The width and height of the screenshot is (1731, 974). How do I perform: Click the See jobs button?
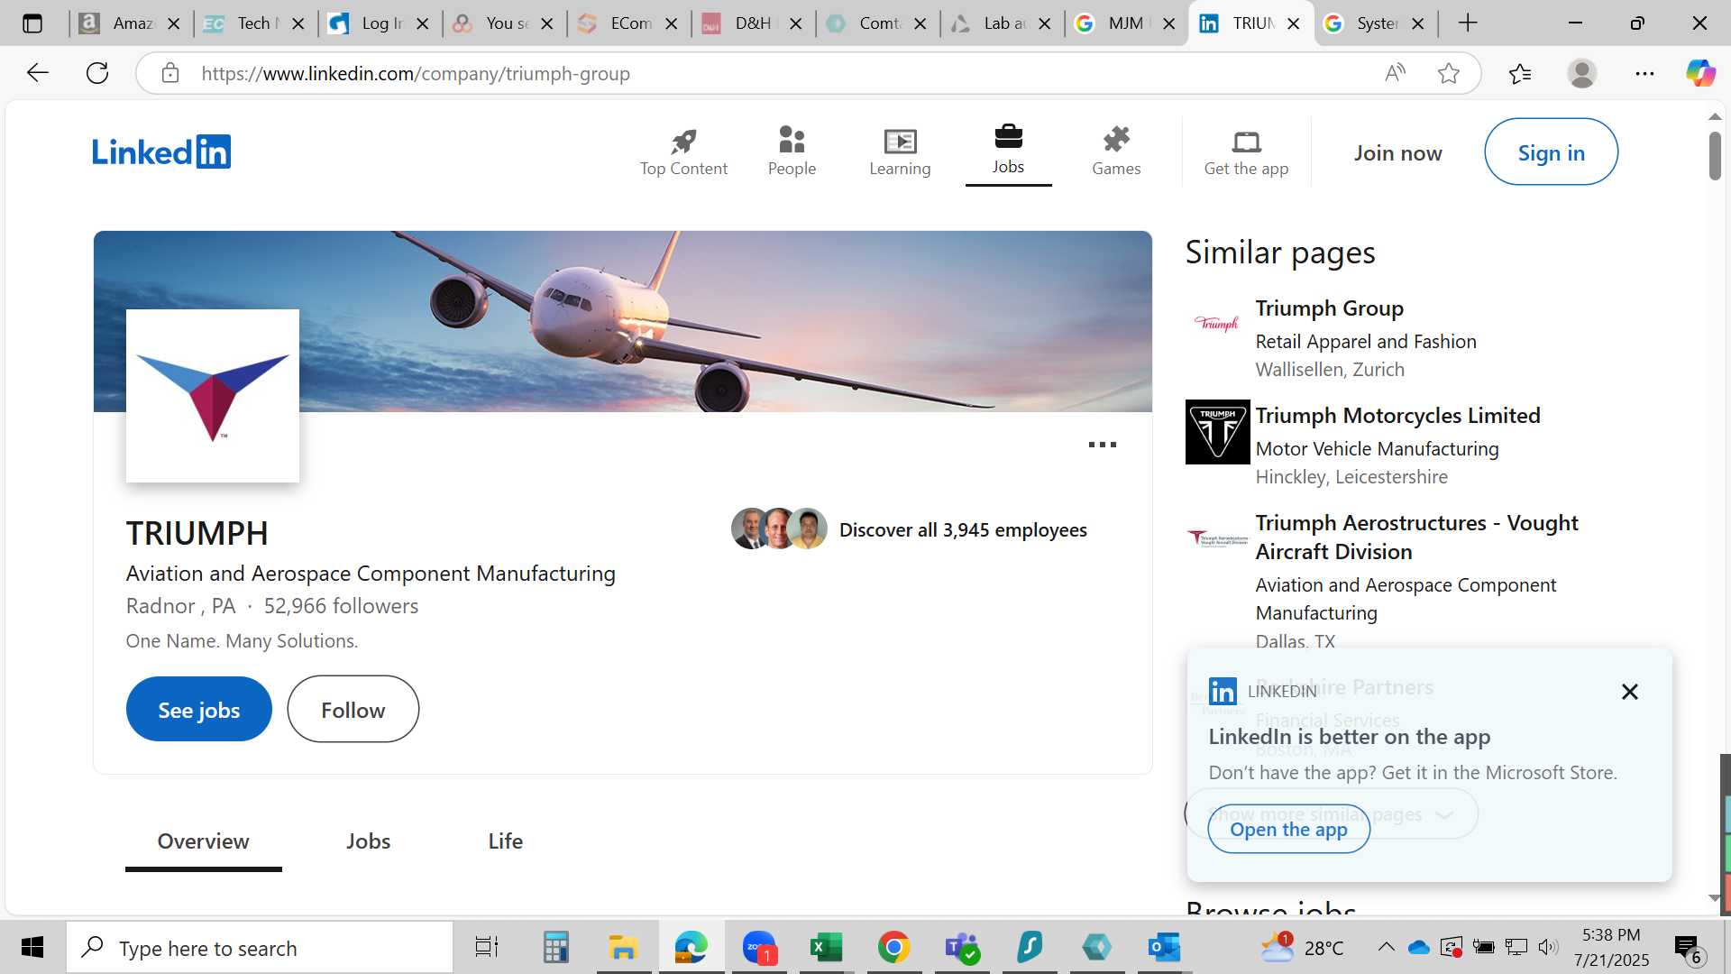[x=199, y=710]
